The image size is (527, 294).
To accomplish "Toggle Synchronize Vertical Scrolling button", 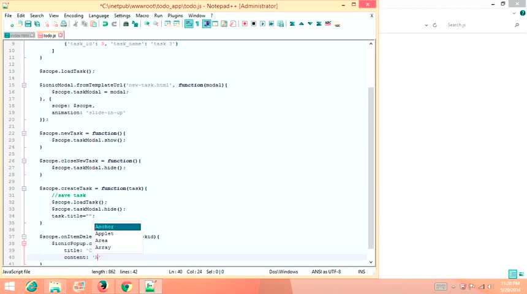I will tap(167, 24).
